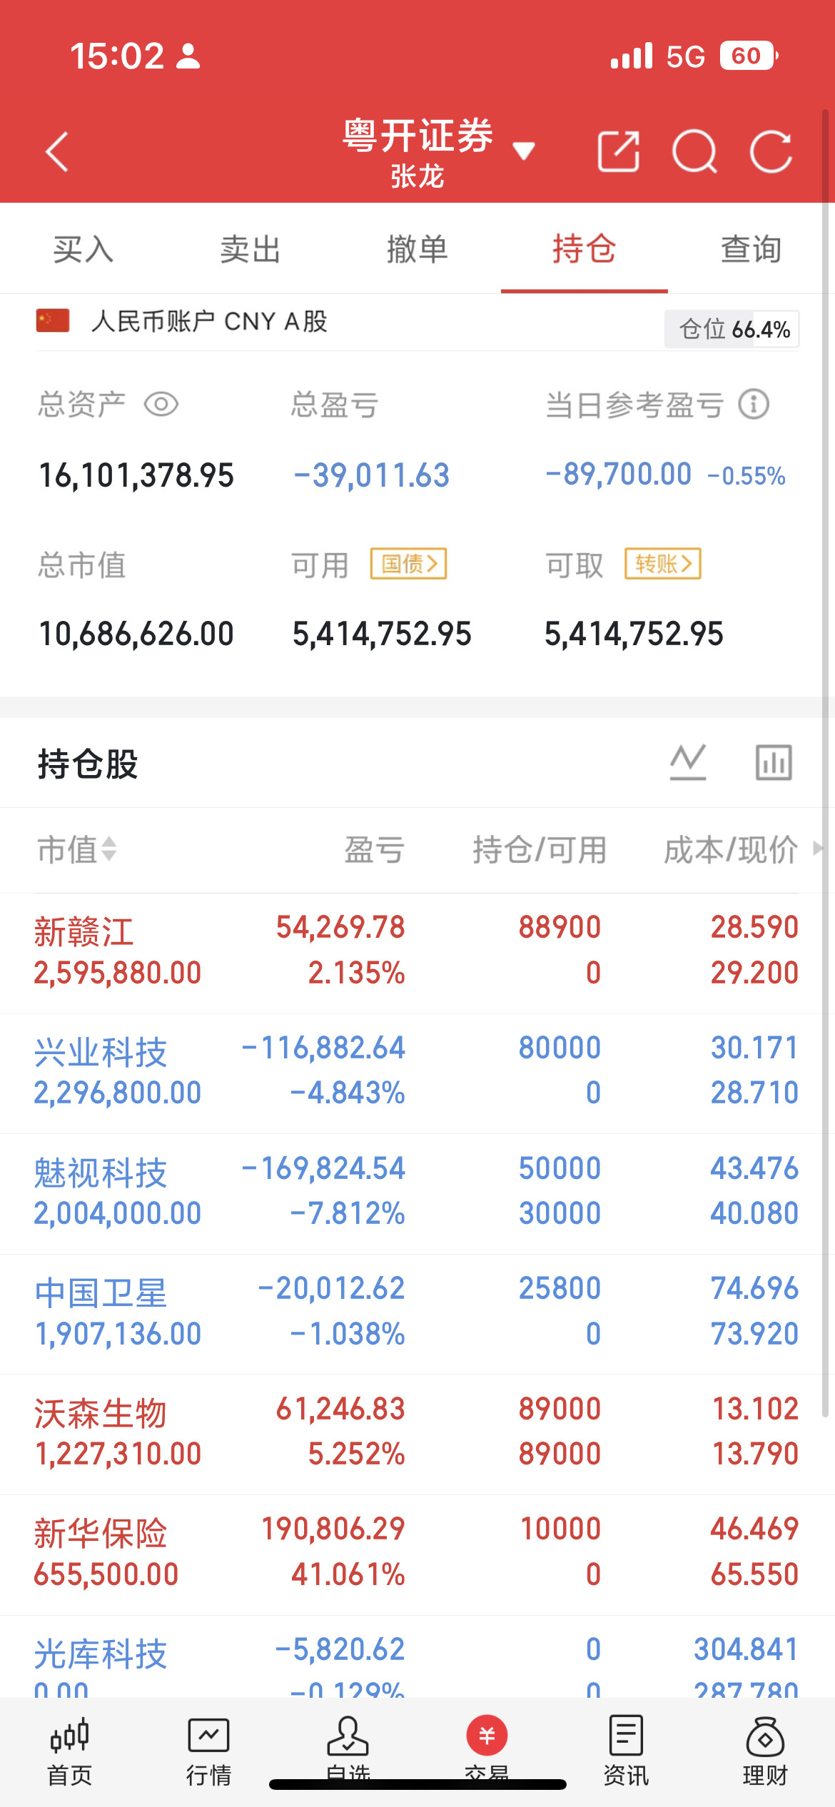Click the right-edge vertical scrollbar
Screen dimensions: 835x1807
(825, 764)
